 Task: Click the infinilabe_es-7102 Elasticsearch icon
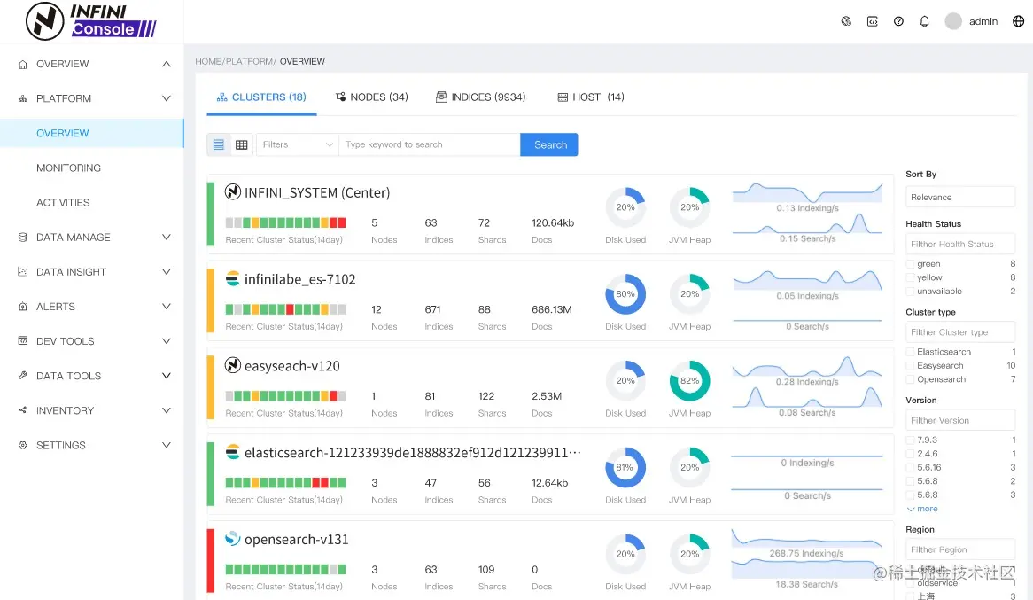(x=232, y=279)
